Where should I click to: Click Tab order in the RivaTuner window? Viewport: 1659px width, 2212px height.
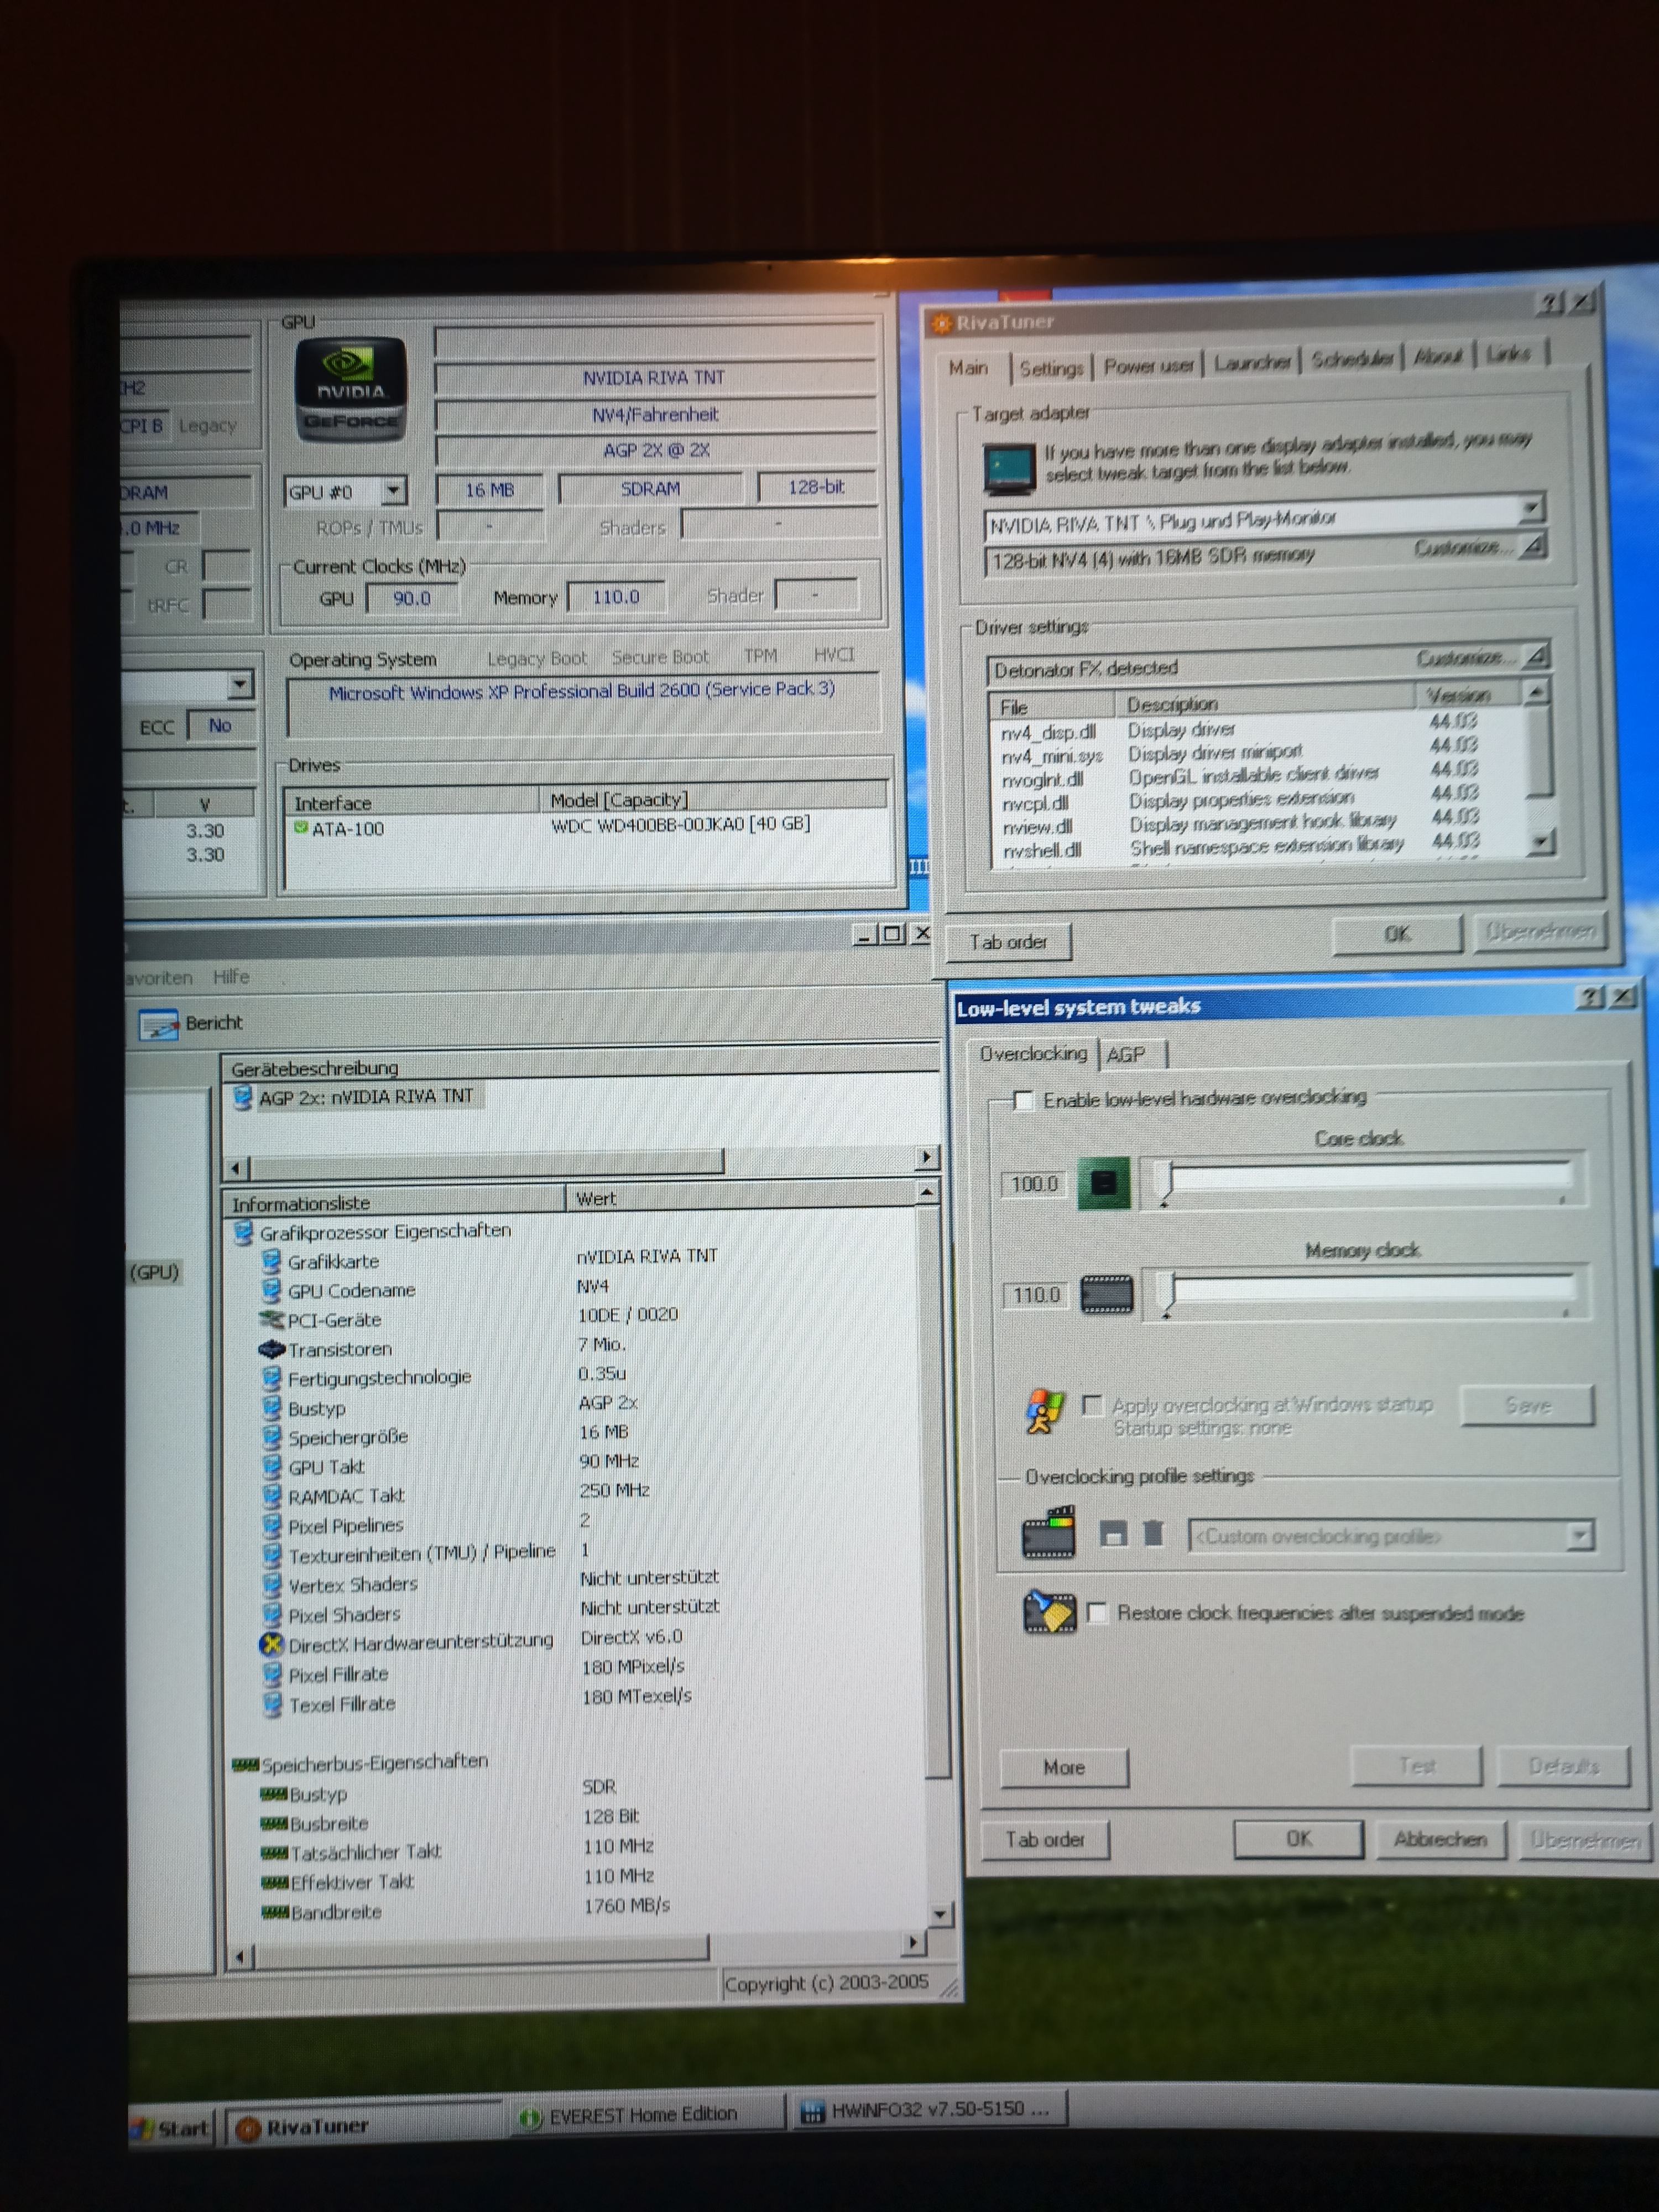click(x=1008, y=942)
